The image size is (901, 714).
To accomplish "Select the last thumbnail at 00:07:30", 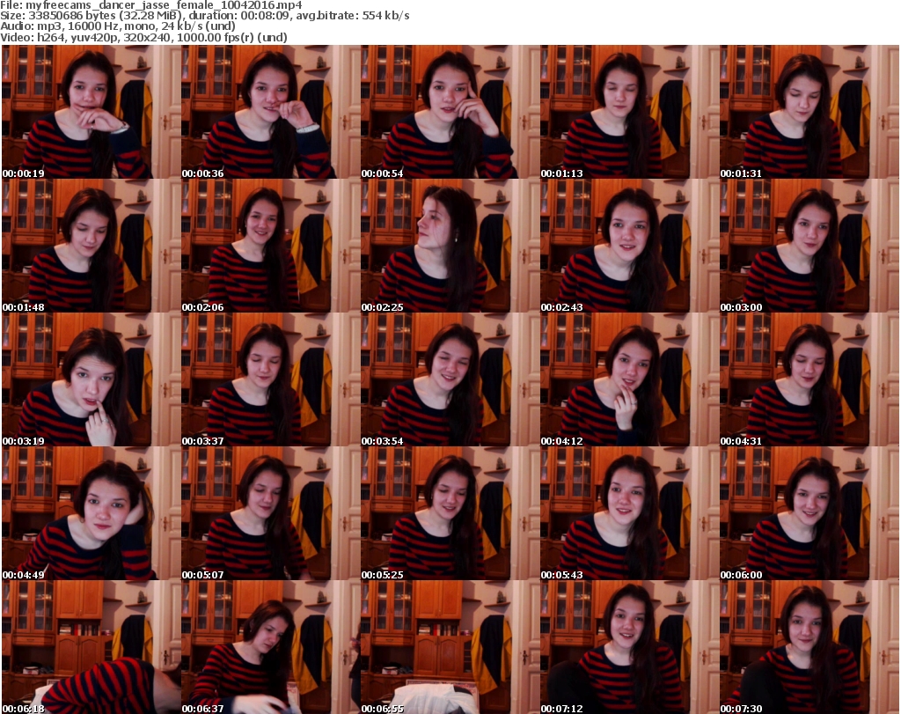I will [x=809, y=647].
